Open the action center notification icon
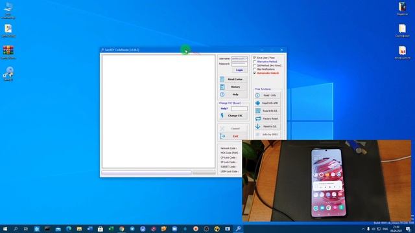Viewport: 415px width, 233px height. pos(409,229)
